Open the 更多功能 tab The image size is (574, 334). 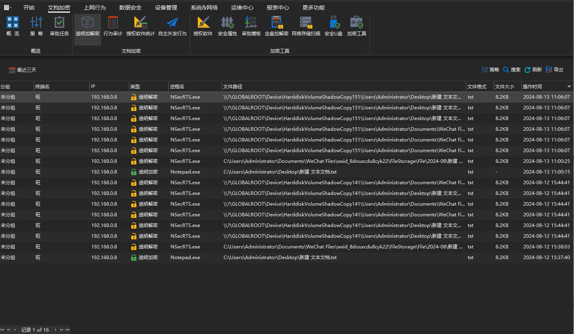click(314, 8)
